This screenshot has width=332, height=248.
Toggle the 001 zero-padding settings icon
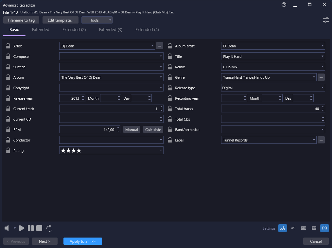pos(314,228)
